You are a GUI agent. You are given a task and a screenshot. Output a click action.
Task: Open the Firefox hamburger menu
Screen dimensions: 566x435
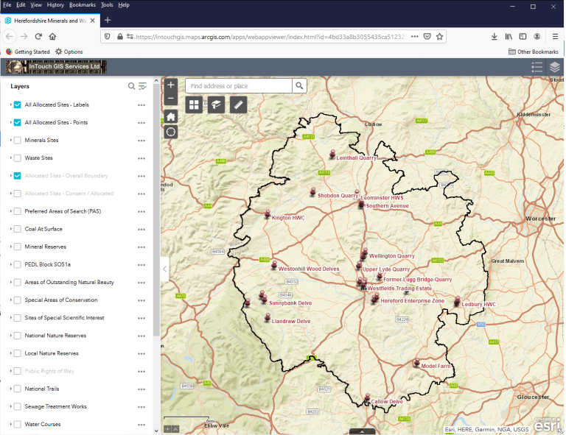(555, 36)
